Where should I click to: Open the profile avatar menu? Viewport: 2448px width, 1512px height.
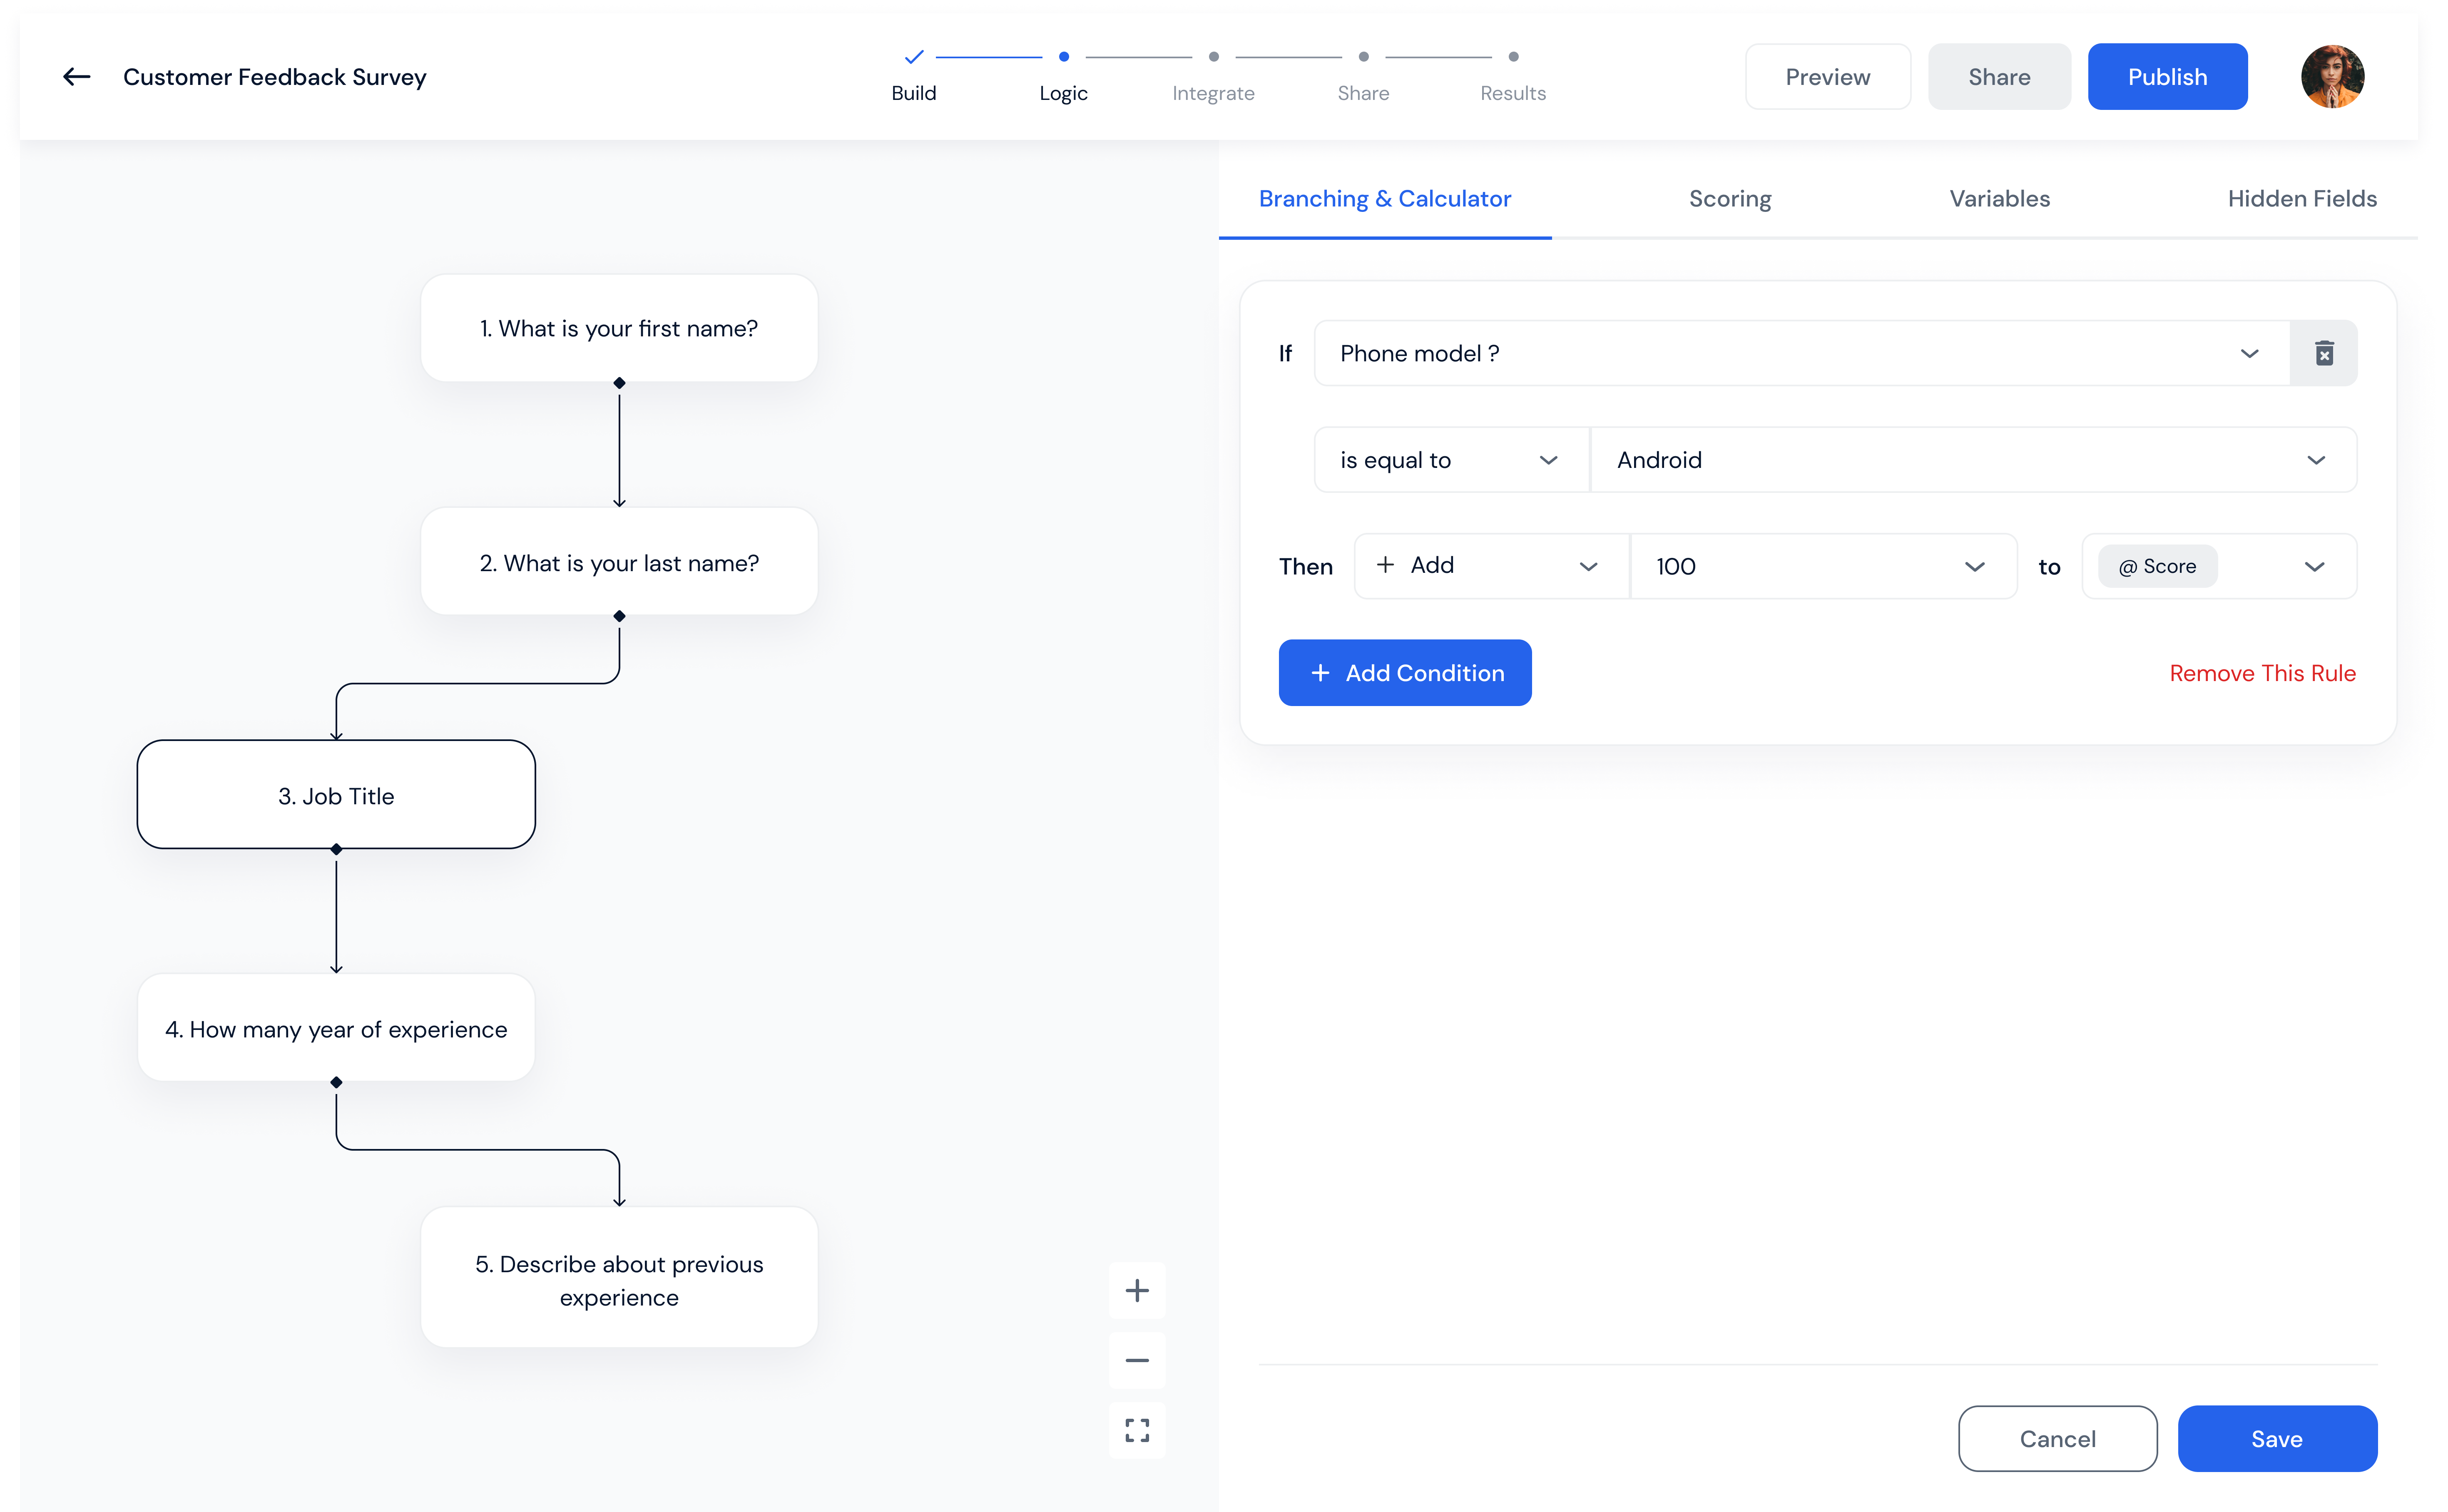click(2332, 76)
